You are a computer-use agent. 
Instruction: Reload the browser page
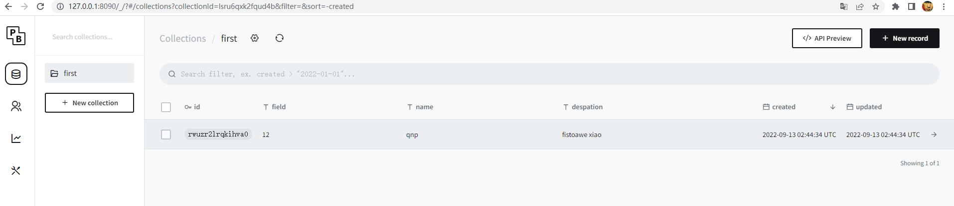41,6
